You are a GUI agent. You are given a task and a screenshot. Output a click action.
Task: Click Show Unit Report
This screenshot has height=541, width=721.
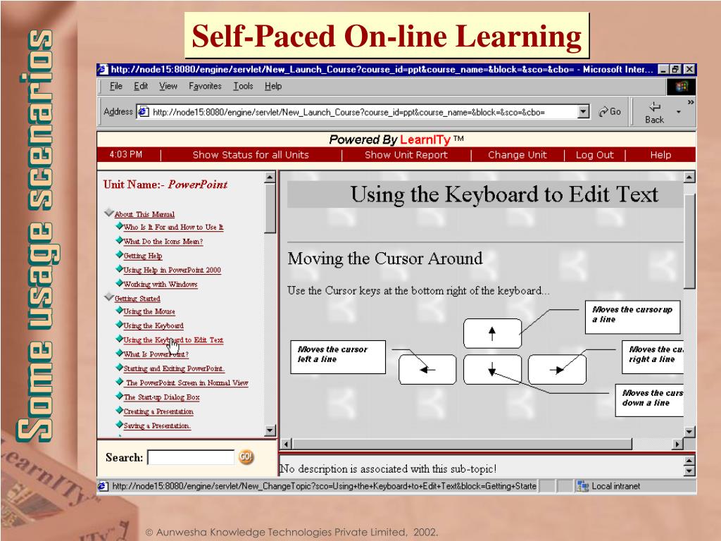pos(406,155)
